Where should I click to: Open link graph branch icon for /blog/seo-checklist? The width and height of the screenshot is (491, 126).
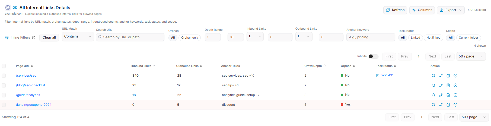(x=441, y=85)
